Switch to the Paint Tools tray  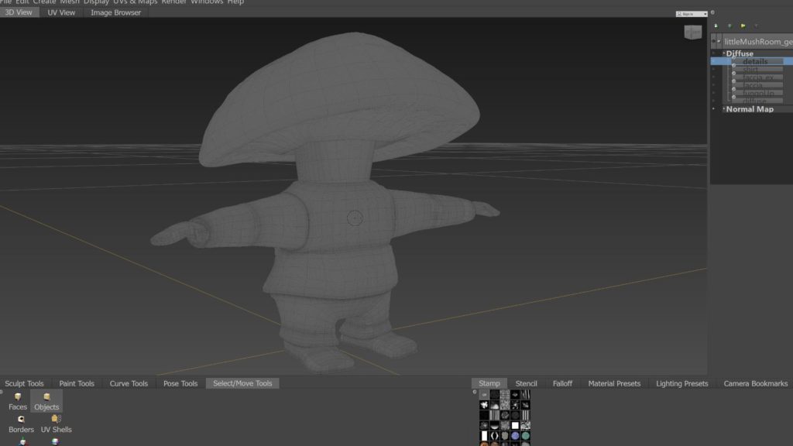coord(77,383)
